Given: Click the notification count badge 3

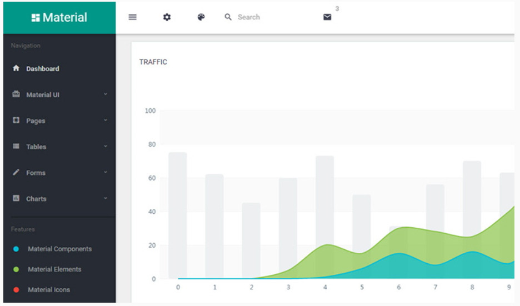Looking at the screenshot, I should pyautogui.click(x=337, y=9).
